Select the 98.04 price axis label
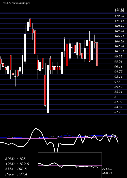 click(119, 62)
